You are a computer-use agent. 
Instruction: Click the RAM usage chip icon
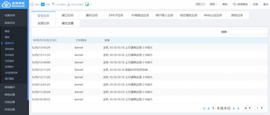[x=43, y=4]
